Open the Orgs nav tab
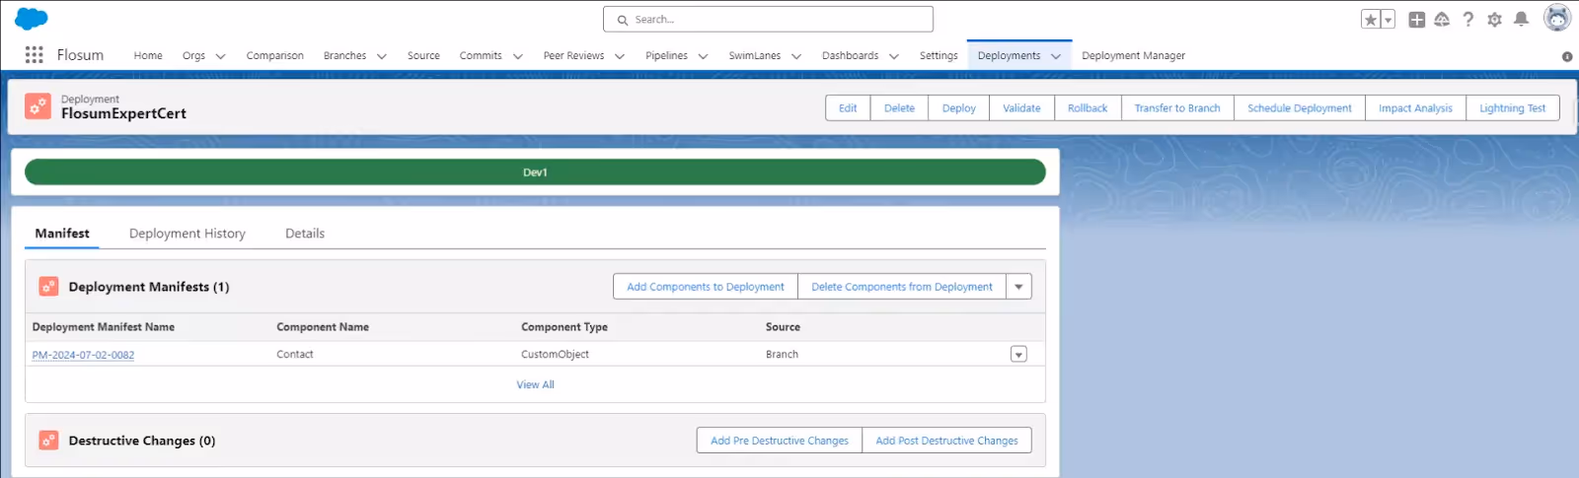 193,56
